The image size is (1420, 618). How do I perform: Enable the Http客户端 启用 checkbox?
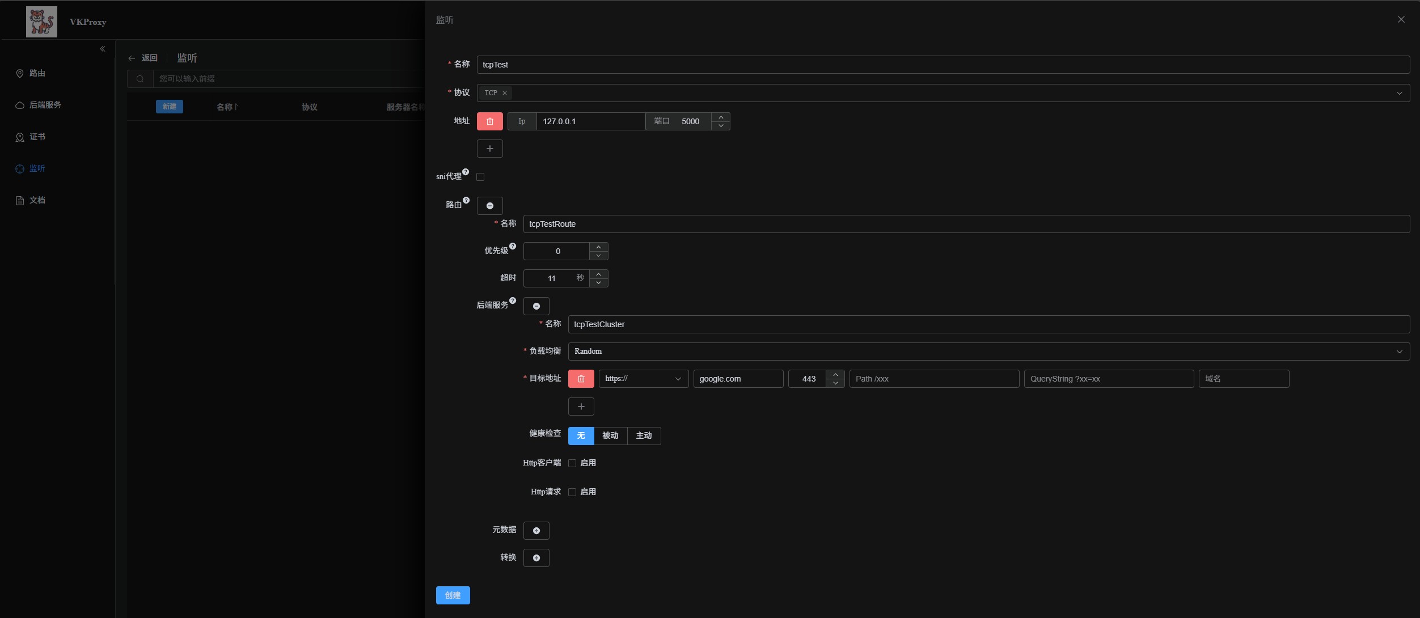[x=572, y=463]
